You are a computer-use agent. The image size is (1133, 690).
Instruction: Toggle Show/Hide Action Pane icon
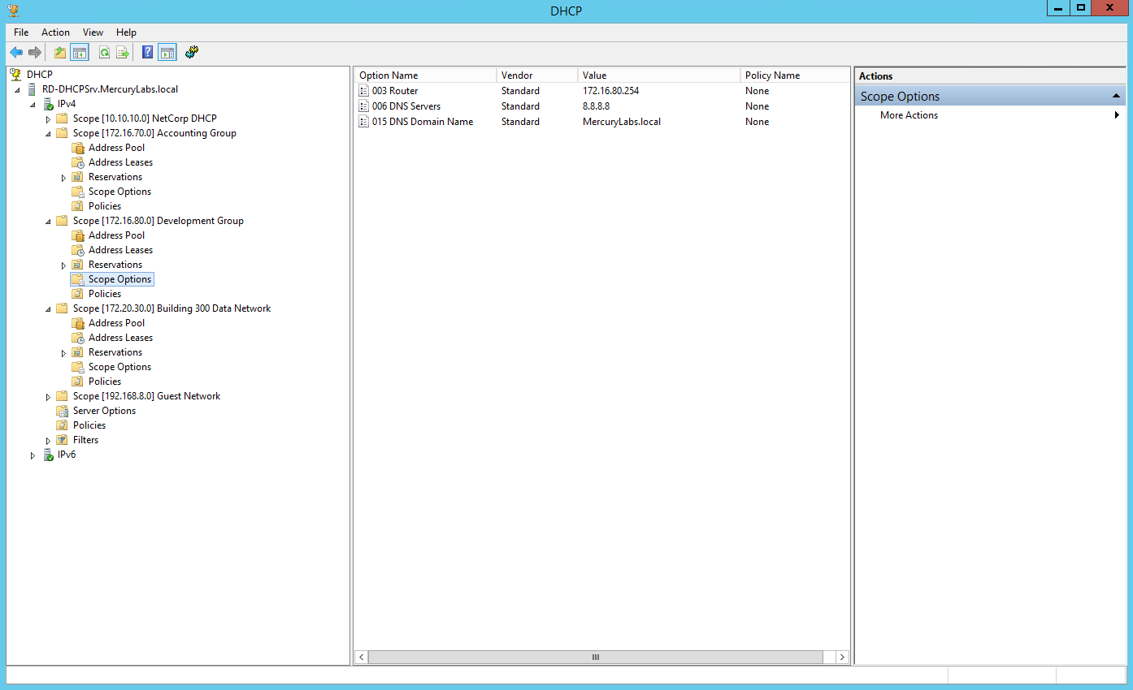pyautogui.click(x=167, y=53)
